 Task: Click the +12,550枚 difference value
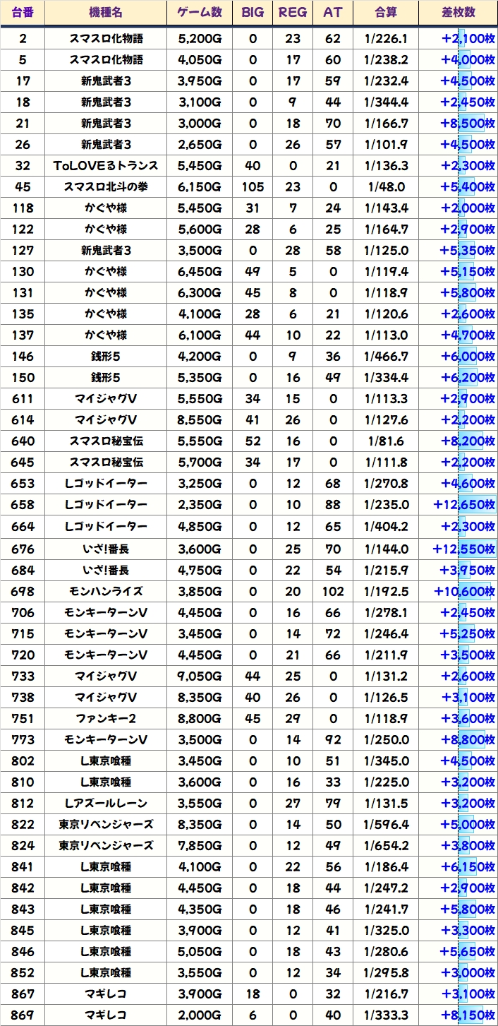point(464,547)
